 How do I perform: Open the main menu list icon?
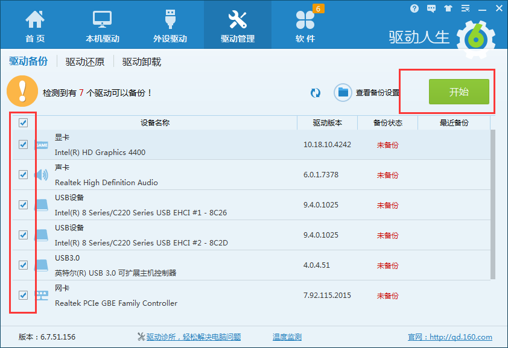click(x=465, y=8)
